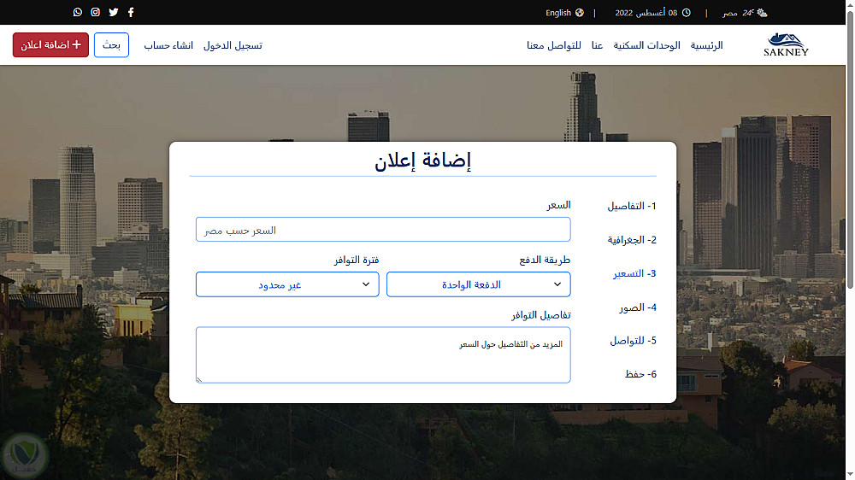Viewport: 855px width, 480px height.
Task: Click the globe language icon
Action: coord(580,13)
